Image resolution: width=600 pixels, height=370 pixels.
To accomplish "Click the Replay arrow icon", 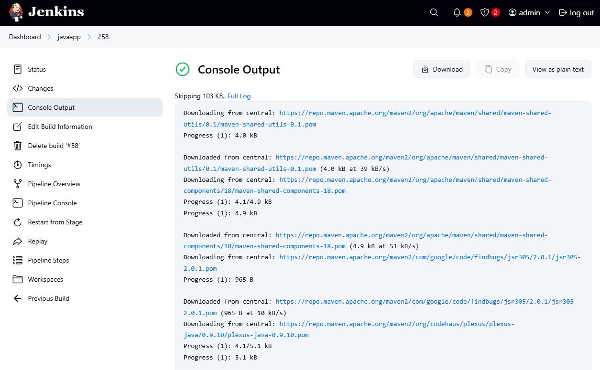I will click(18, 241).
